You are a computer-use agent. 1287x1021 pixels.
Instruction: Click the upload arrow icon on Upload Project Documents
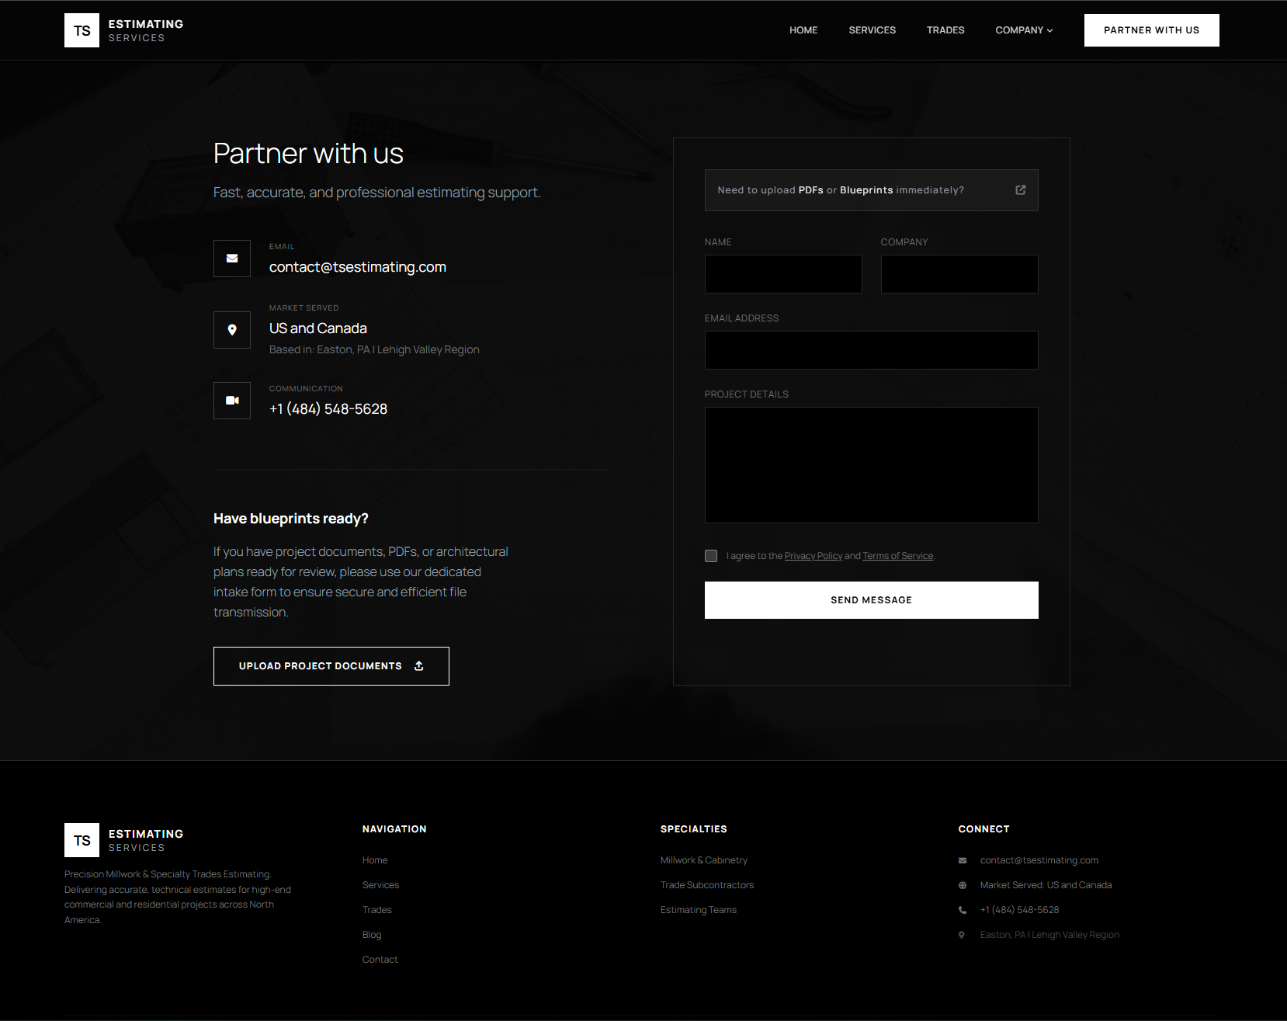click(x=419, y=666)
